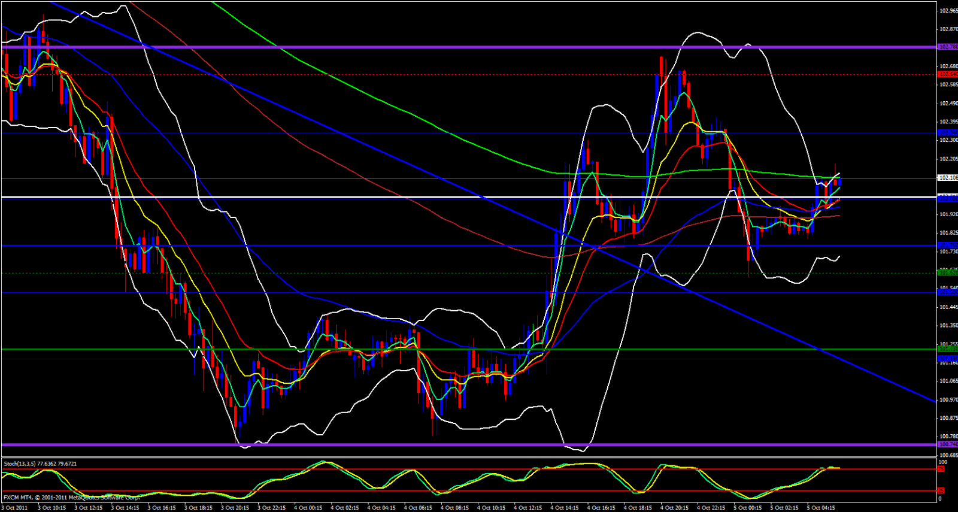This screenshot has width=958, height=512.
Task: Select the green 101.230 price label
Action: (947, 349)
